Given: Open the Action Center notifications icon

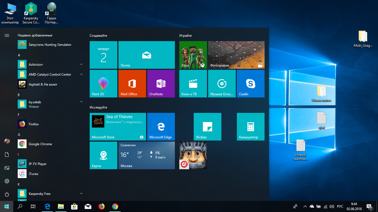Looking at the screenshot, I should [x=369, y=206].
